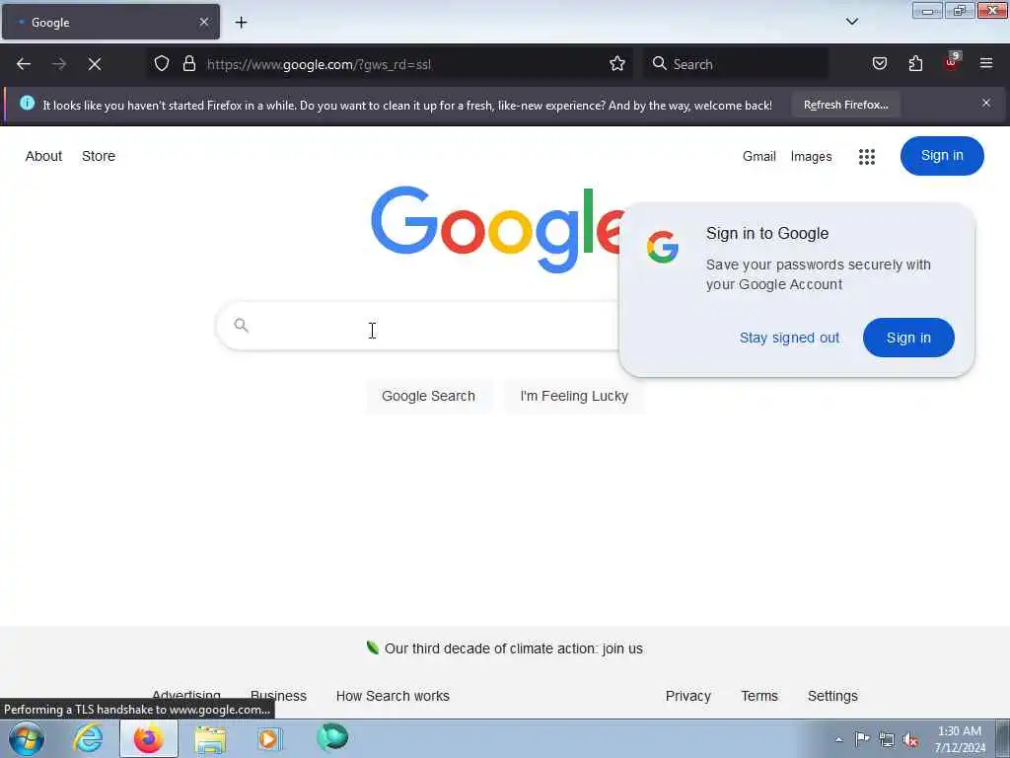Go back using the back arrow
Screen dimensions: 1010x758
24,64
